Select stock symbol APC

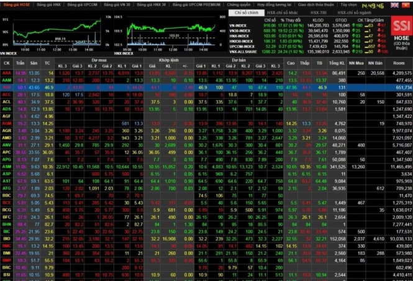point(7,152)
